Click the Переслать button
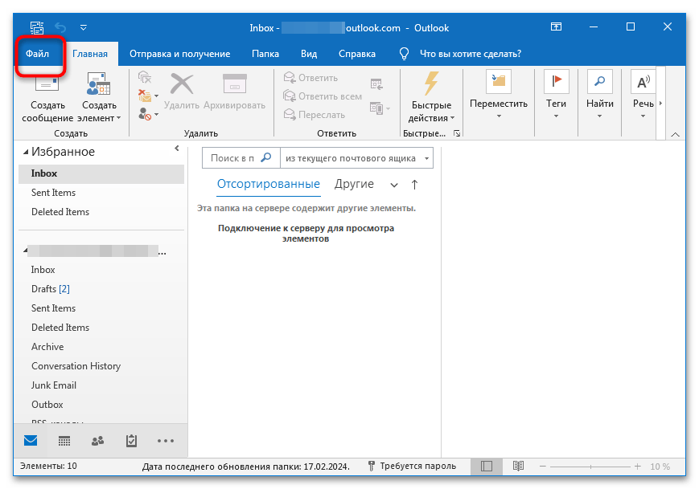Viewport: 699px width, 489px height. tap(315, 115)
